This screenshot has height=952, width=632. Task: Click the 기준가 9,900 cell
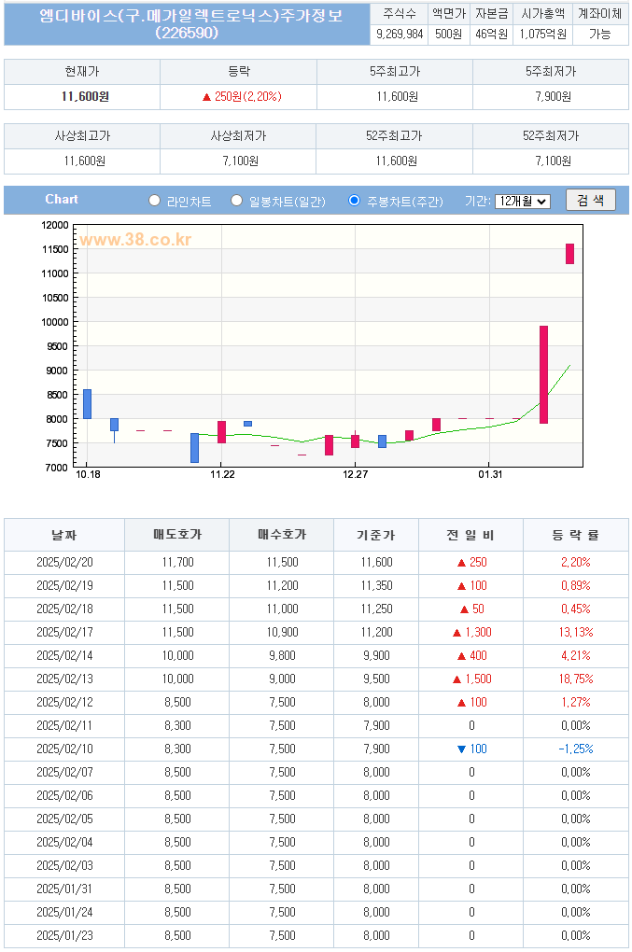(x=376, y=656)
